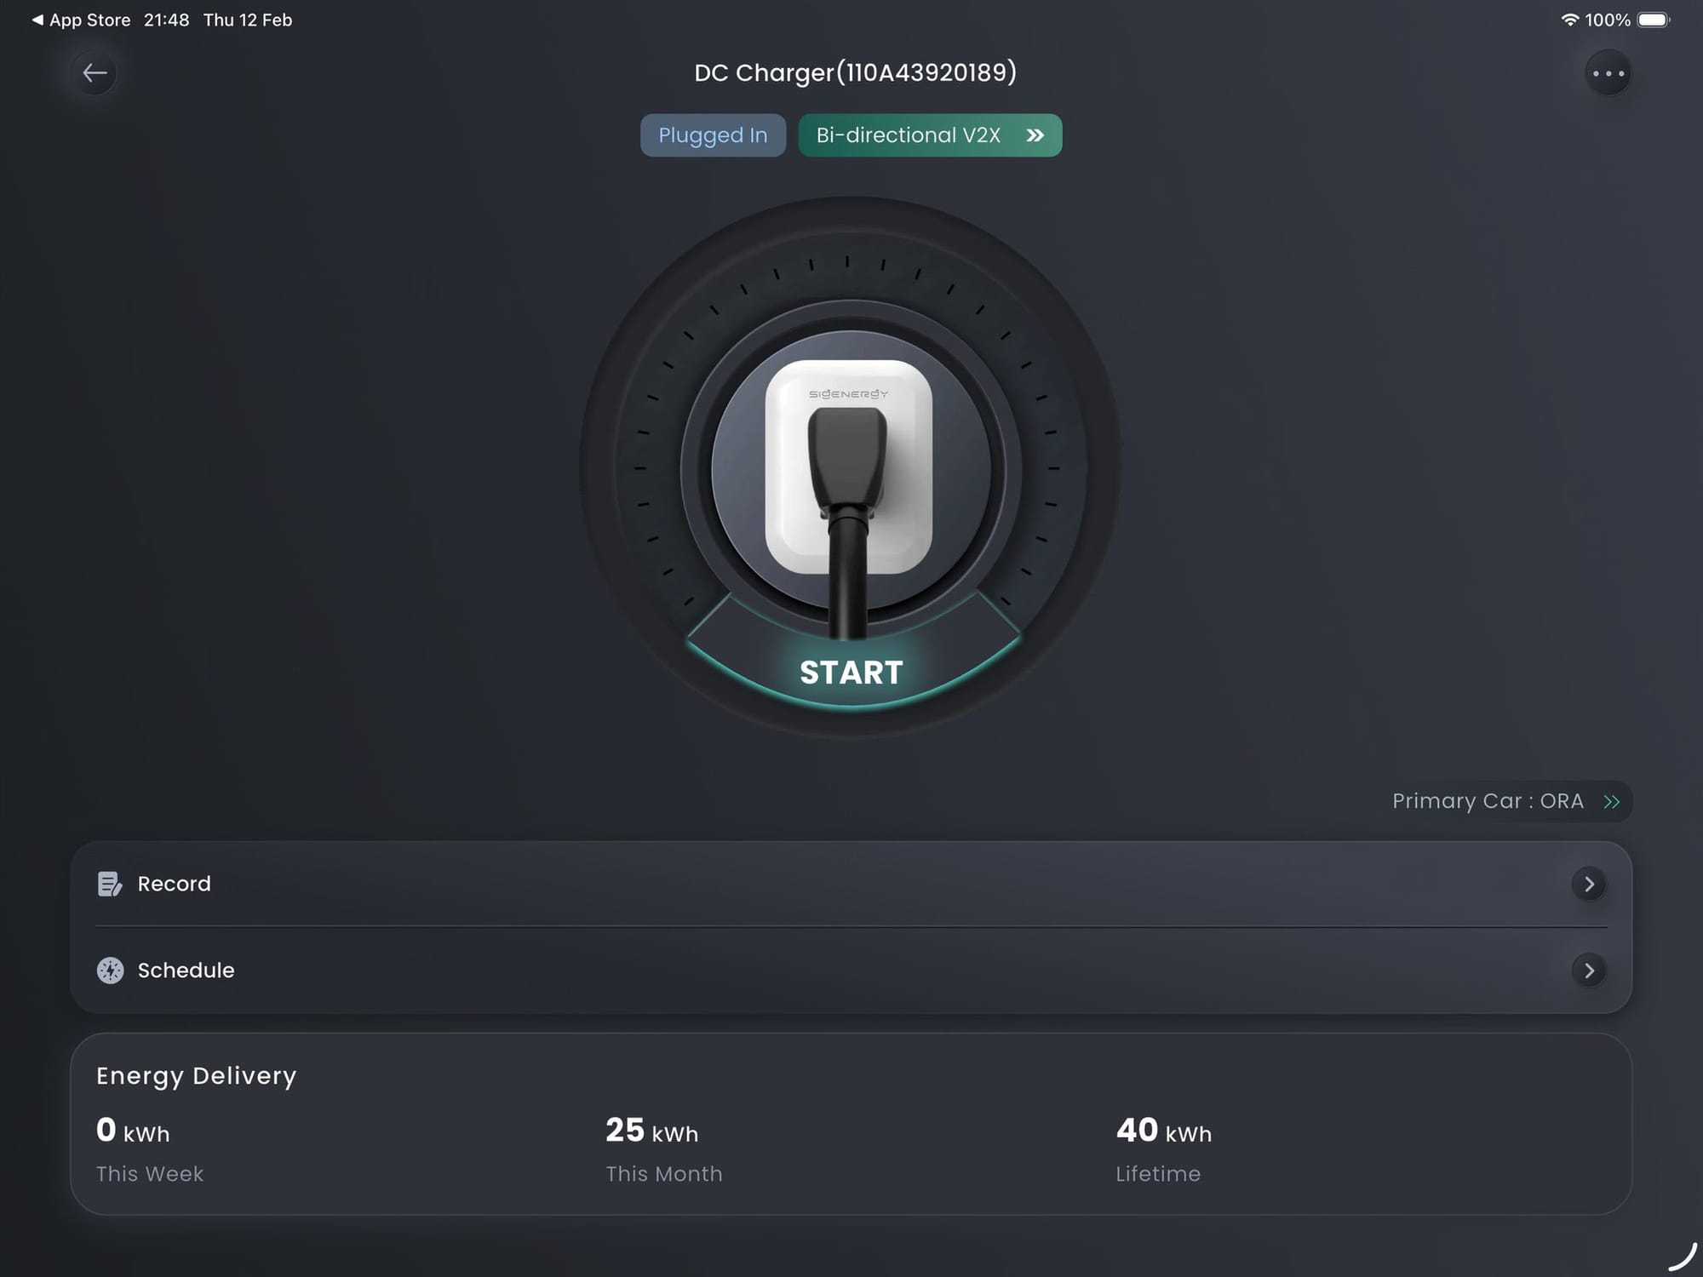Start charging with the START button
The width and height of the screenshot is (1703, 1277).
pyautogui.click(x=851, y=673)
